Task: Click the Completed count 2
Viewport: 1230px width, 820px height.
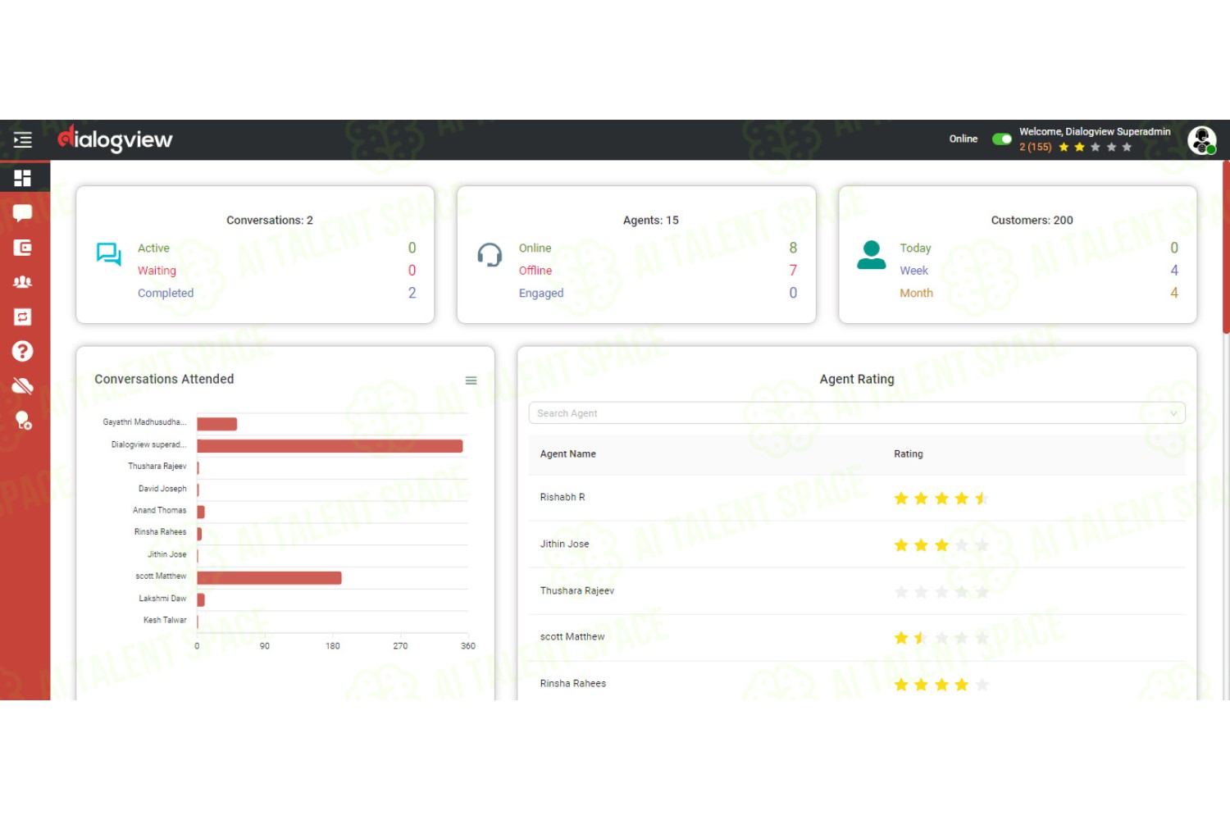Action: (412, 294)
